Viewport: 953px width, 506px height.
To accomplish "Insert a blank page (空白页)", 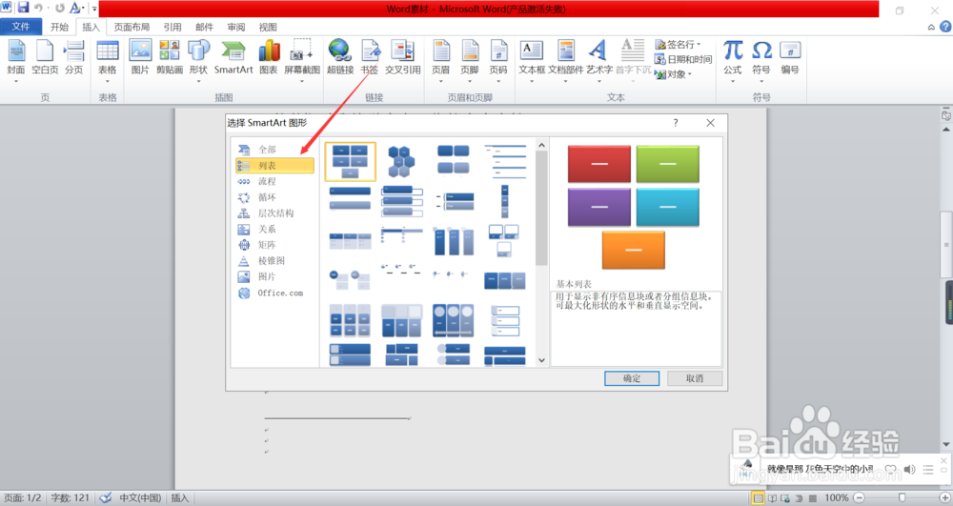I will pyautogui.click(x=45, y=58).
